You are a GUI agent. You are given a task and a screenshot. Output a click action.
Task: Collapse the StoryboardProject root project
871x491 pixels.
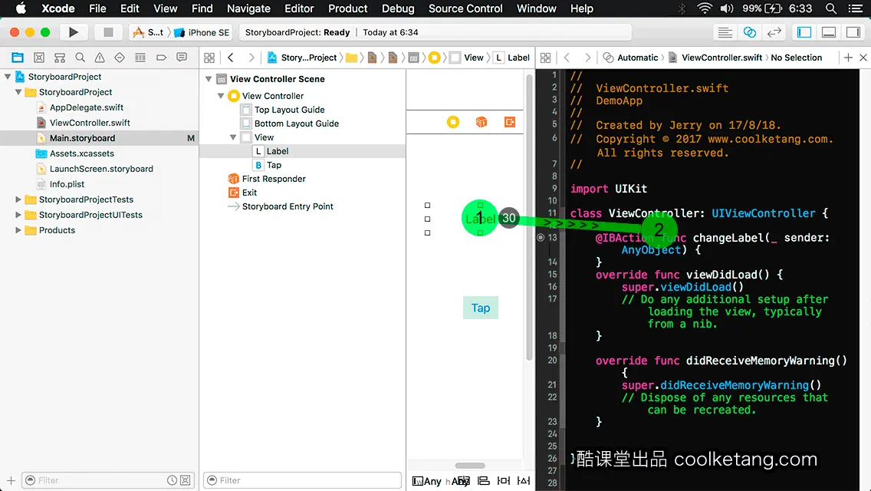coord(8,77)
